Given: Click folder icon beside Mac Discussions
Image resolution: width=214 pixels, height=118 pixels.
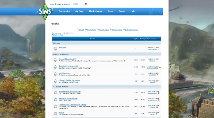Looking at the screenshot, I should click(x=55, y=74).
